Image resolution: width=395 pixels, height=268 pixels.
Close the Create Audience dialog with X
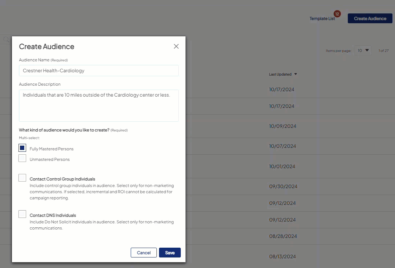point(176,46)
